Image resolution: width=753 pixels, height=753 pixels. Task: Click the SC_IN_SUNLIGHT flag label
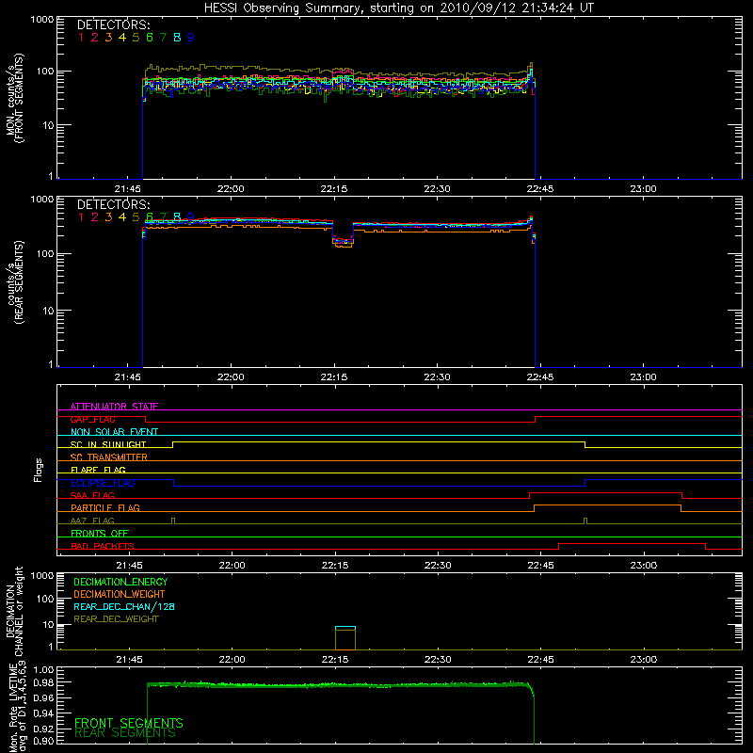click(x=108, y=444)
